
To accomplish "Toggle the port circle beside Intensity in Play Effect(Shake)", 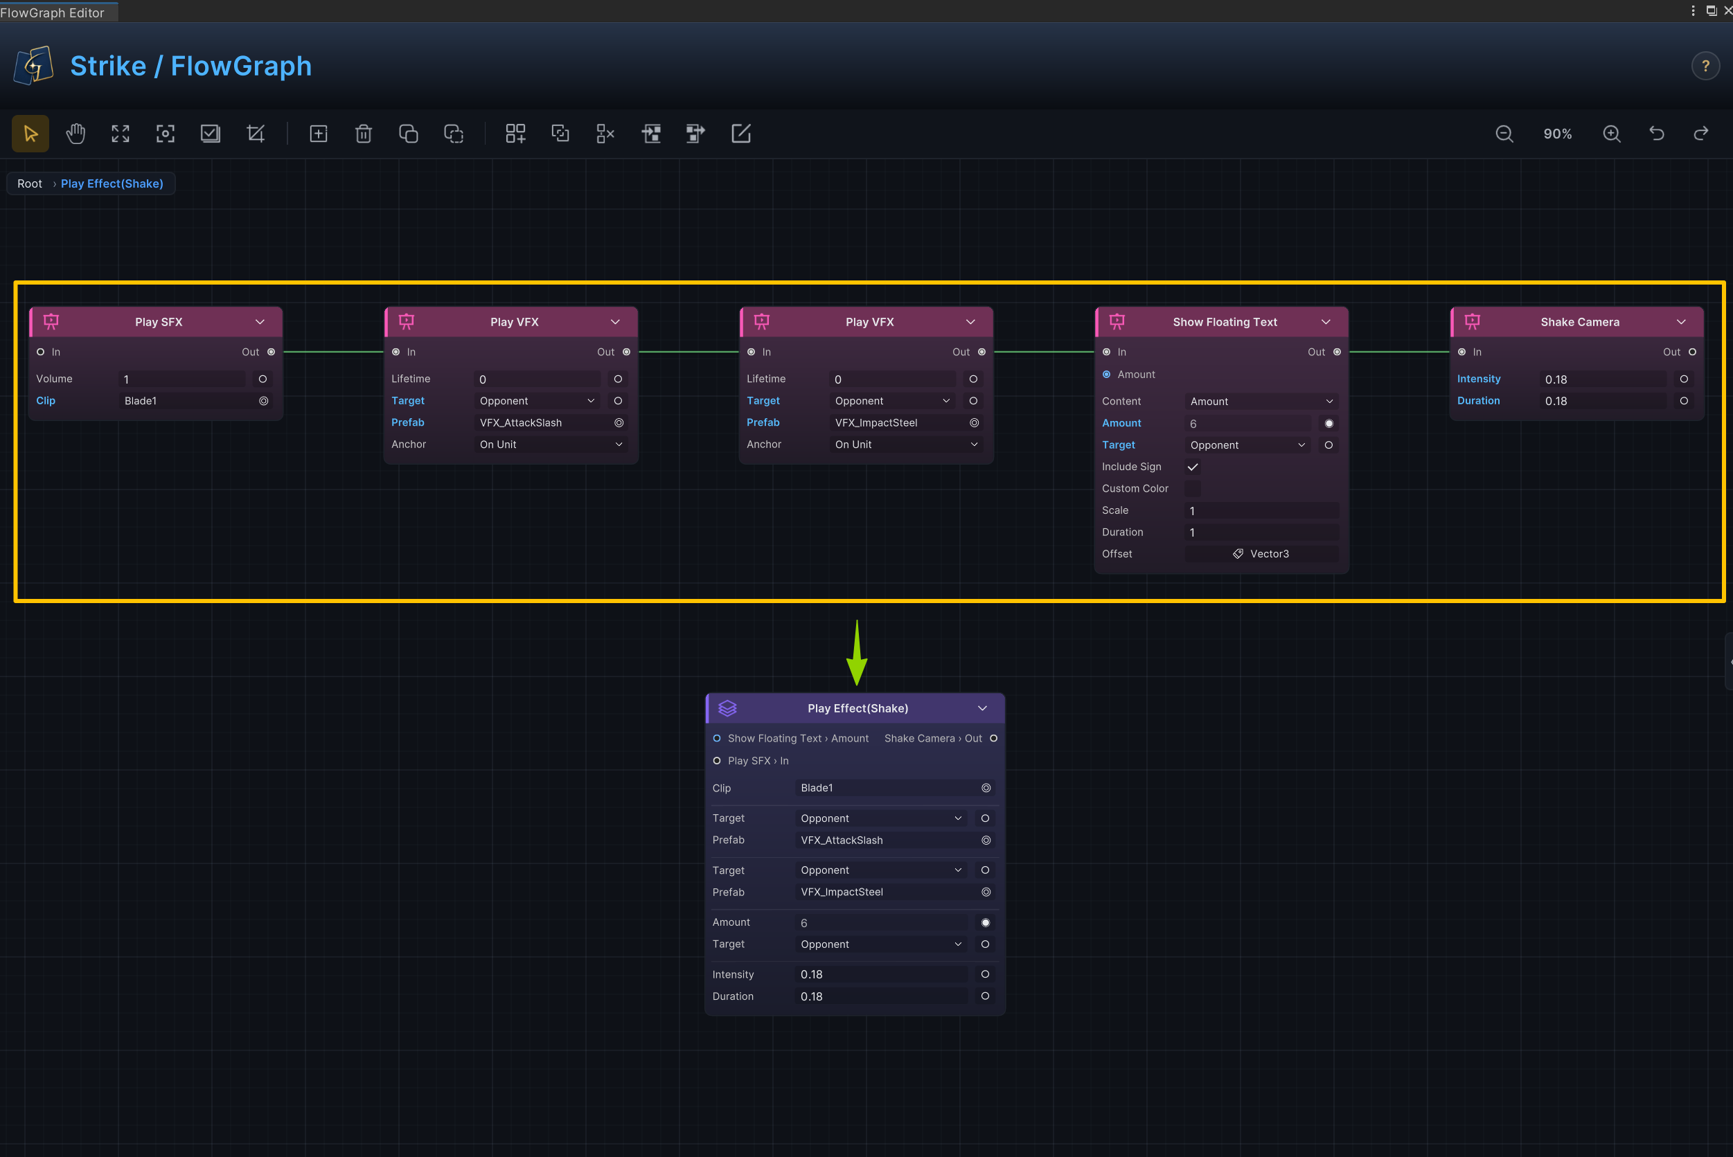I will tap(986, 974).
